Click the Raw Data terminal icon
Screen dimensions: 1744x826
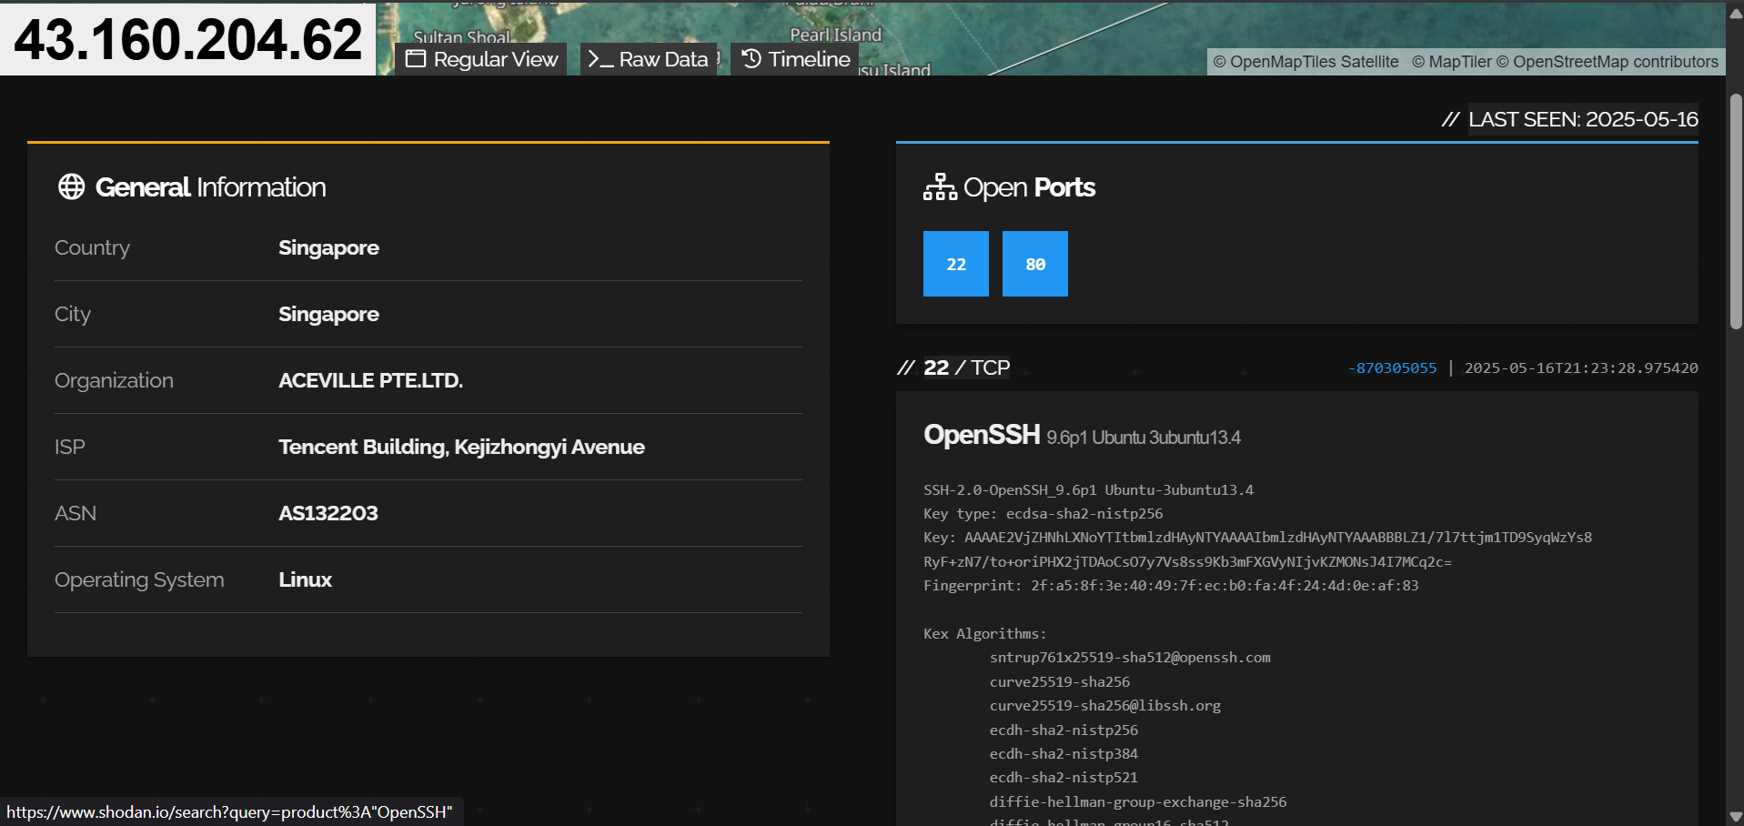tap(600, 59)
